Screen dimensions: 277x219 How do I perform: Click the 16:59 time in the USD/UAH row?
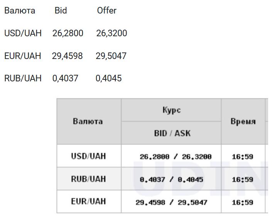click(242, 157)
